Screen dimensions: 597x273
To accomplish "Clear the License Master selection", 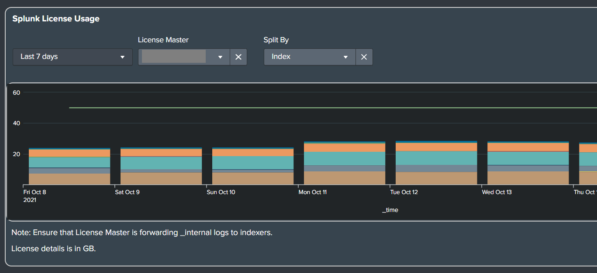I will [238, 57].
